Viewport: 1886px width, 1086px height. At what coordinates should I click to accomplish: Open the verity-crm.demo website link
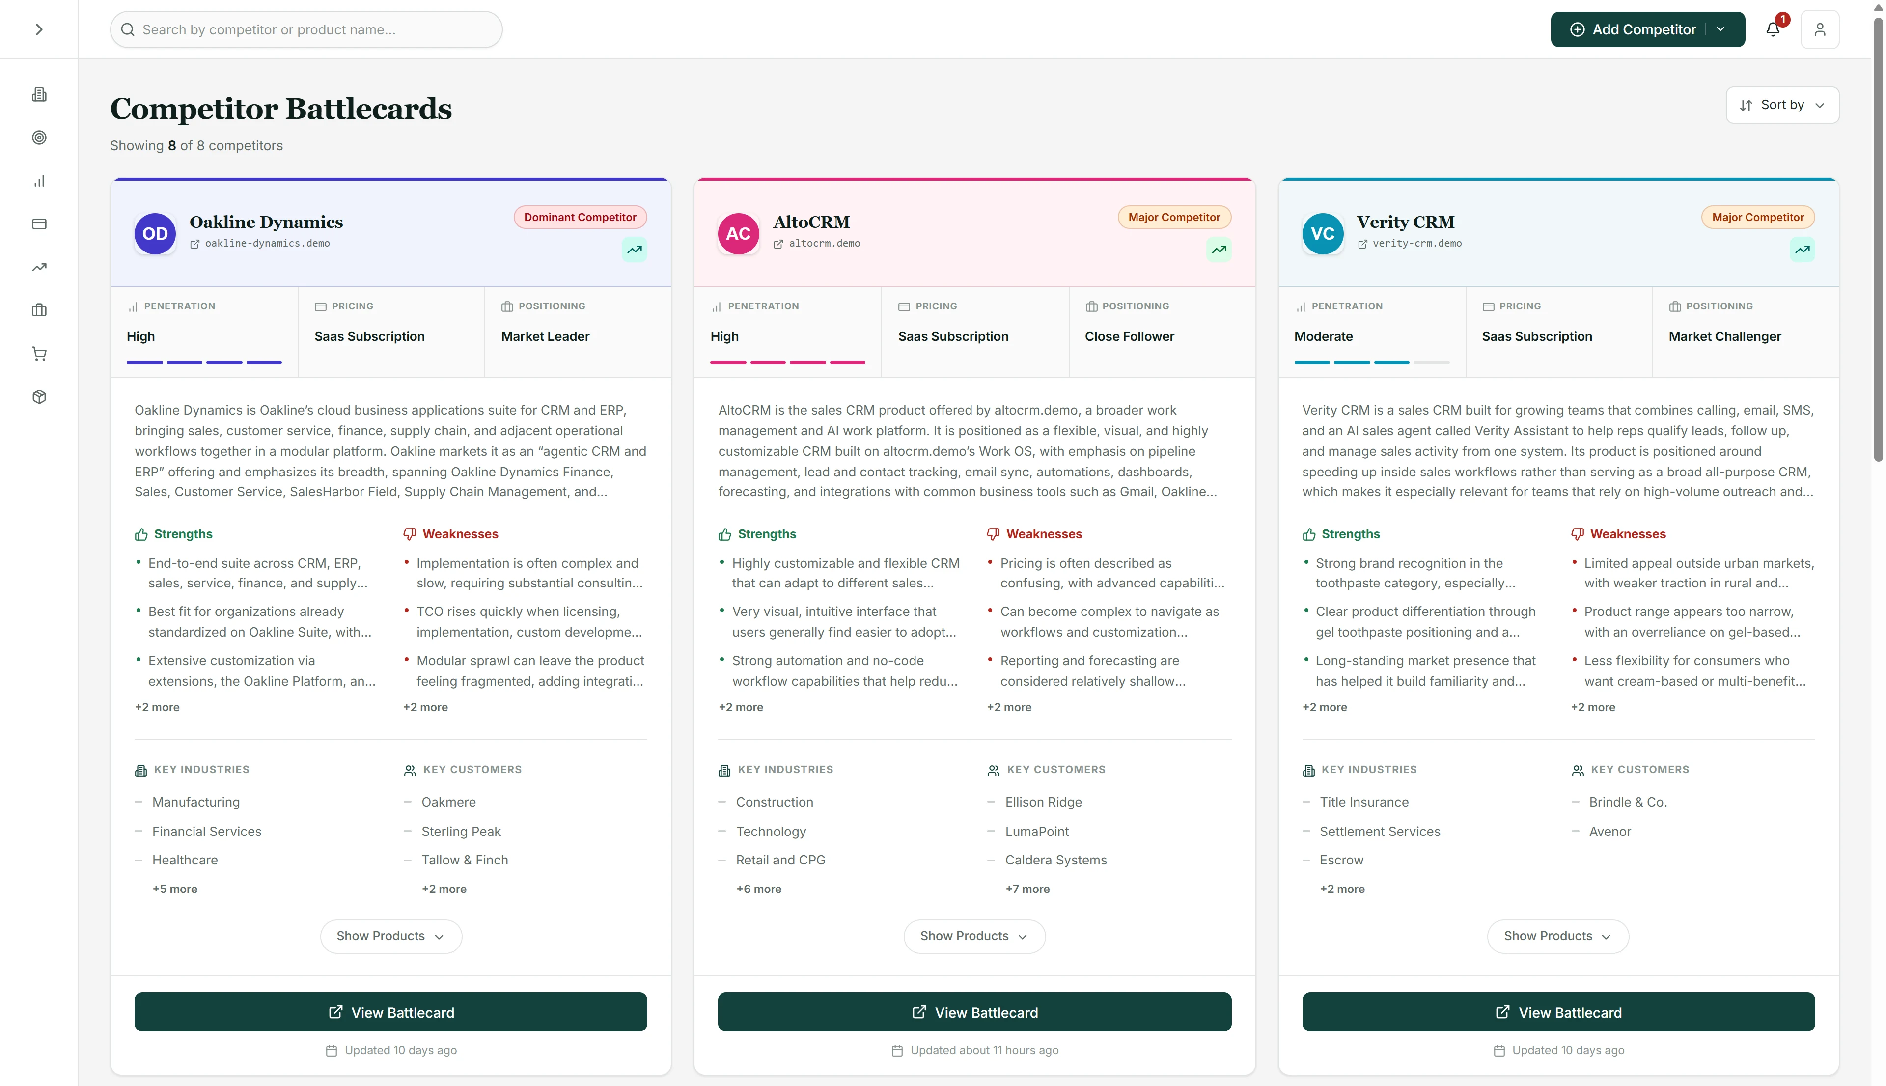click(x=1410, y=243)
